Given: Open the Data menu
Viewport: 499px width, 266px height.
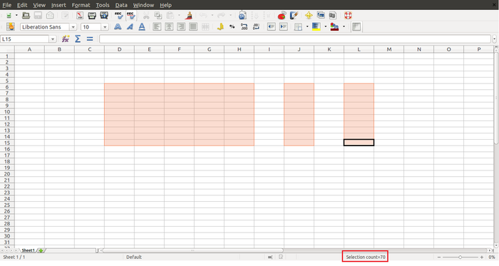Looking at the screenshot, I should coord(121,5).
